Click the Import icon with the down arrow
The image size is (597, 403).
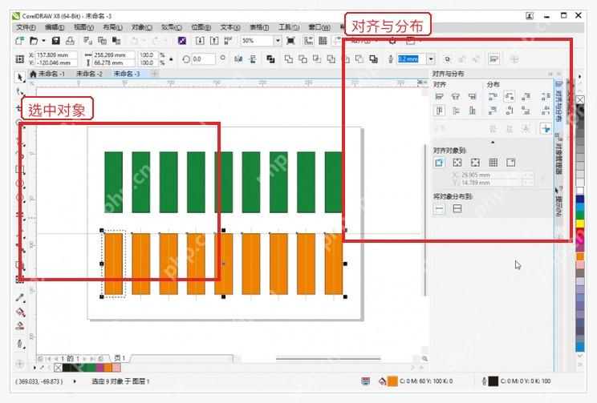click(x=200, y=40)
